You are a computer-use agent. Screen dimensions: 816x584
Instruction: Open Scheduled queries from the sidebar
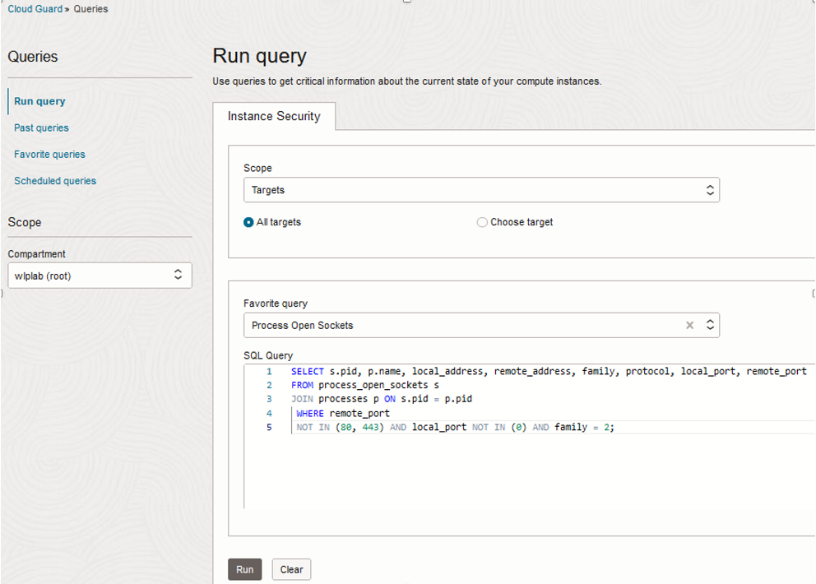[x=54, y=180]
